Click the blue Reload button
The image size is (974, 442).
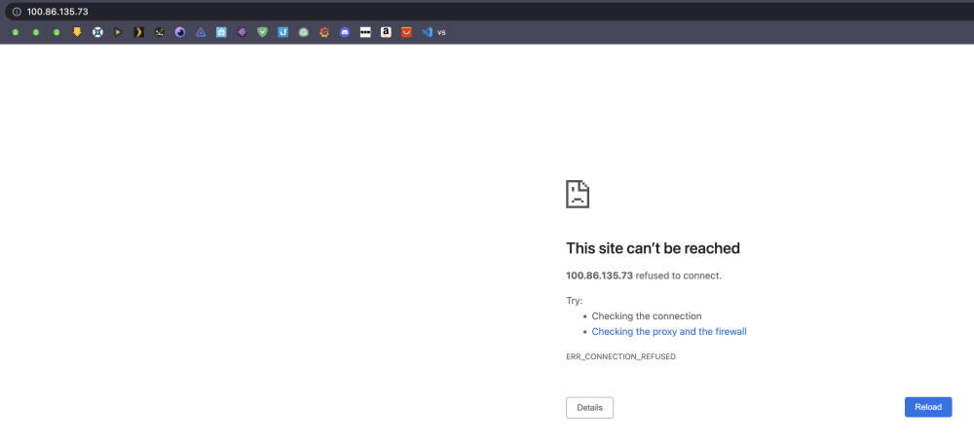[928, 407]
